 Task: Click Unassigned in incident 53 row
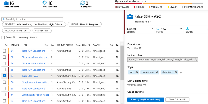pyautogui.click(x=99, y=101)
